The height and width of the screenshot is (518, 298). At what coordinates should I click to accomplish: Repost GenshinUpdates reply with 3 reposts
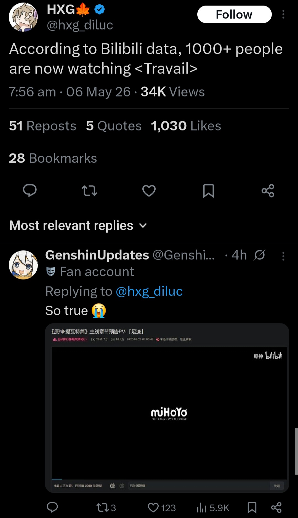[106, 507]
